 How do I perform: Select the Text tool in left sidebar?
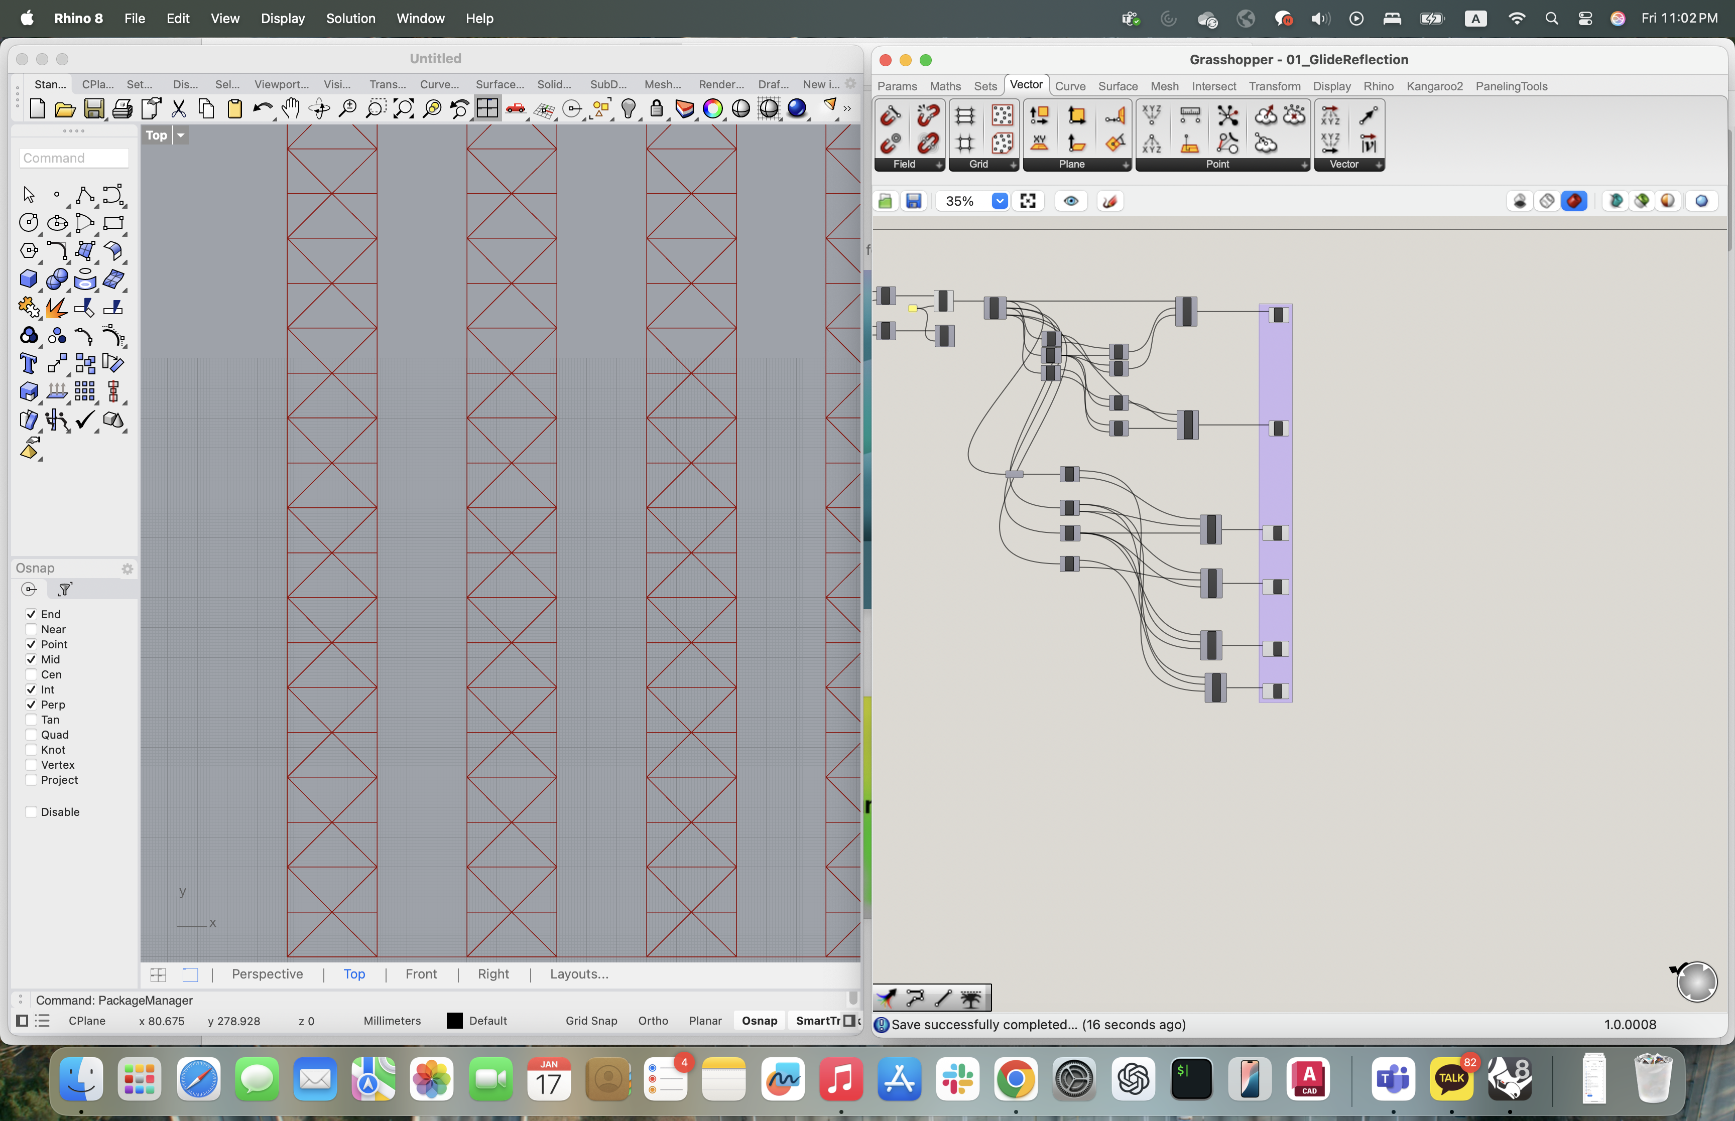click(29, 363)
